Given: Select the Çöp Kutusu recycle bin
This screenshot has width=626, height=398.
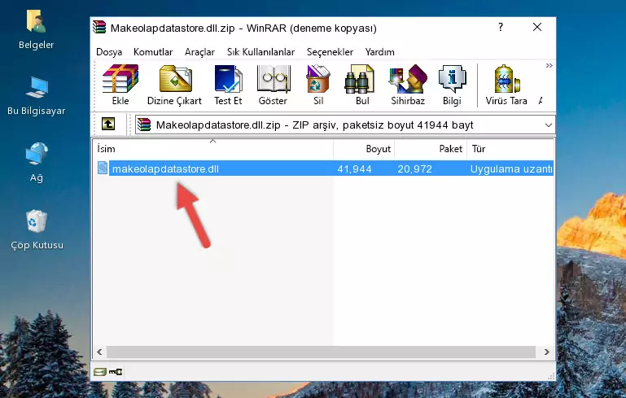Looking at the screenshot, I should [x=37, y=230].
